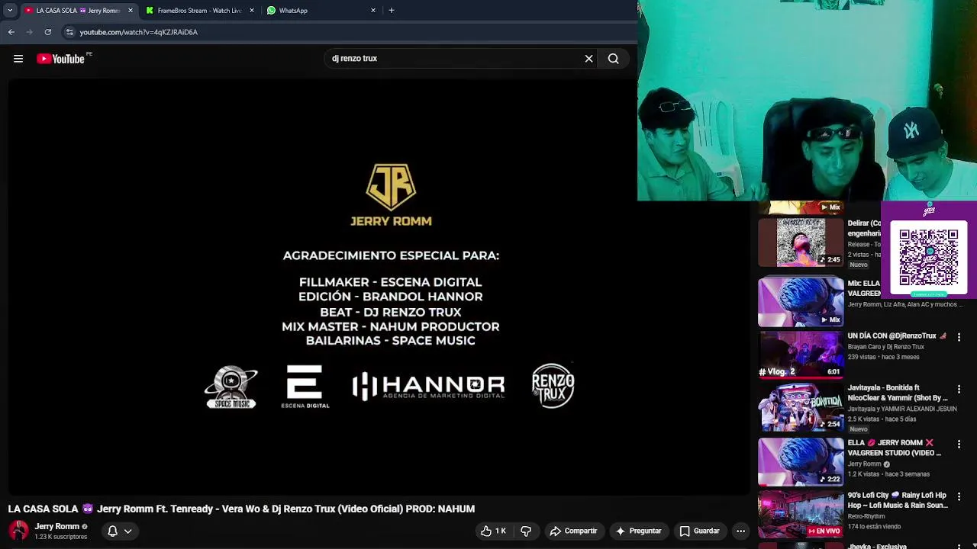The width and height of the screenshot is (977, 549).
Task: Close the WhatsApp tab
Action: (x=373, y=11)
